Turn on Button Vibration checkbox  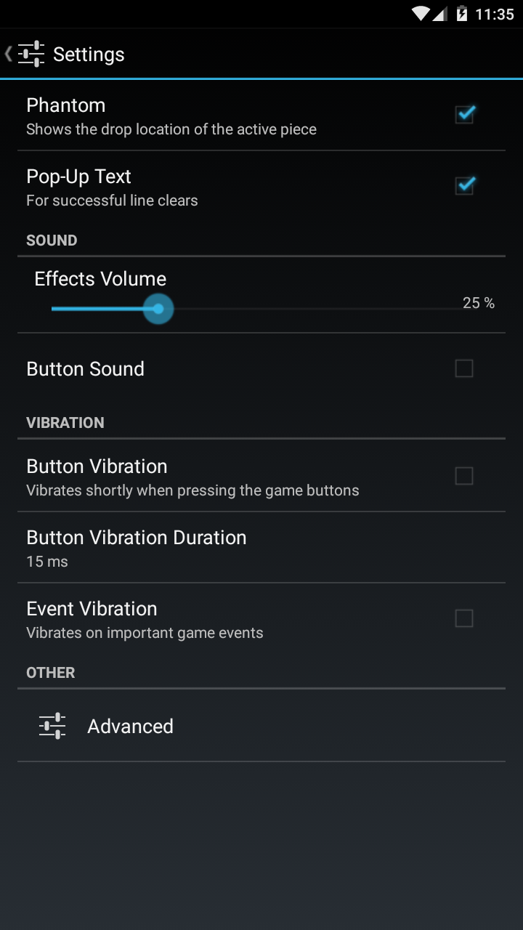464,476
